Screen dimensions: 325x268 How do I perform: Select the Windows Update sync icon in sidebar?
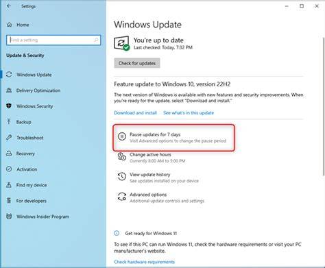pos(9,75)
